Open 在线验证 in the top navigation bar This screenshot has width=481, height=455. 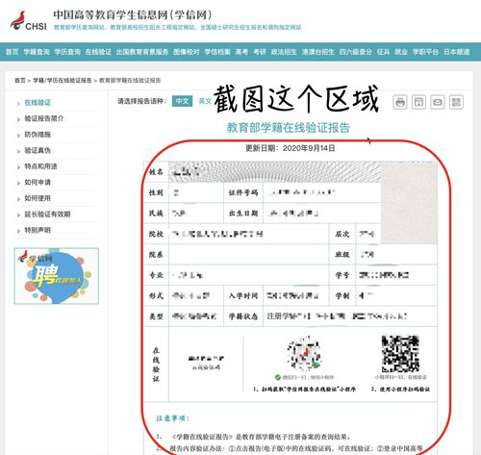98,52
